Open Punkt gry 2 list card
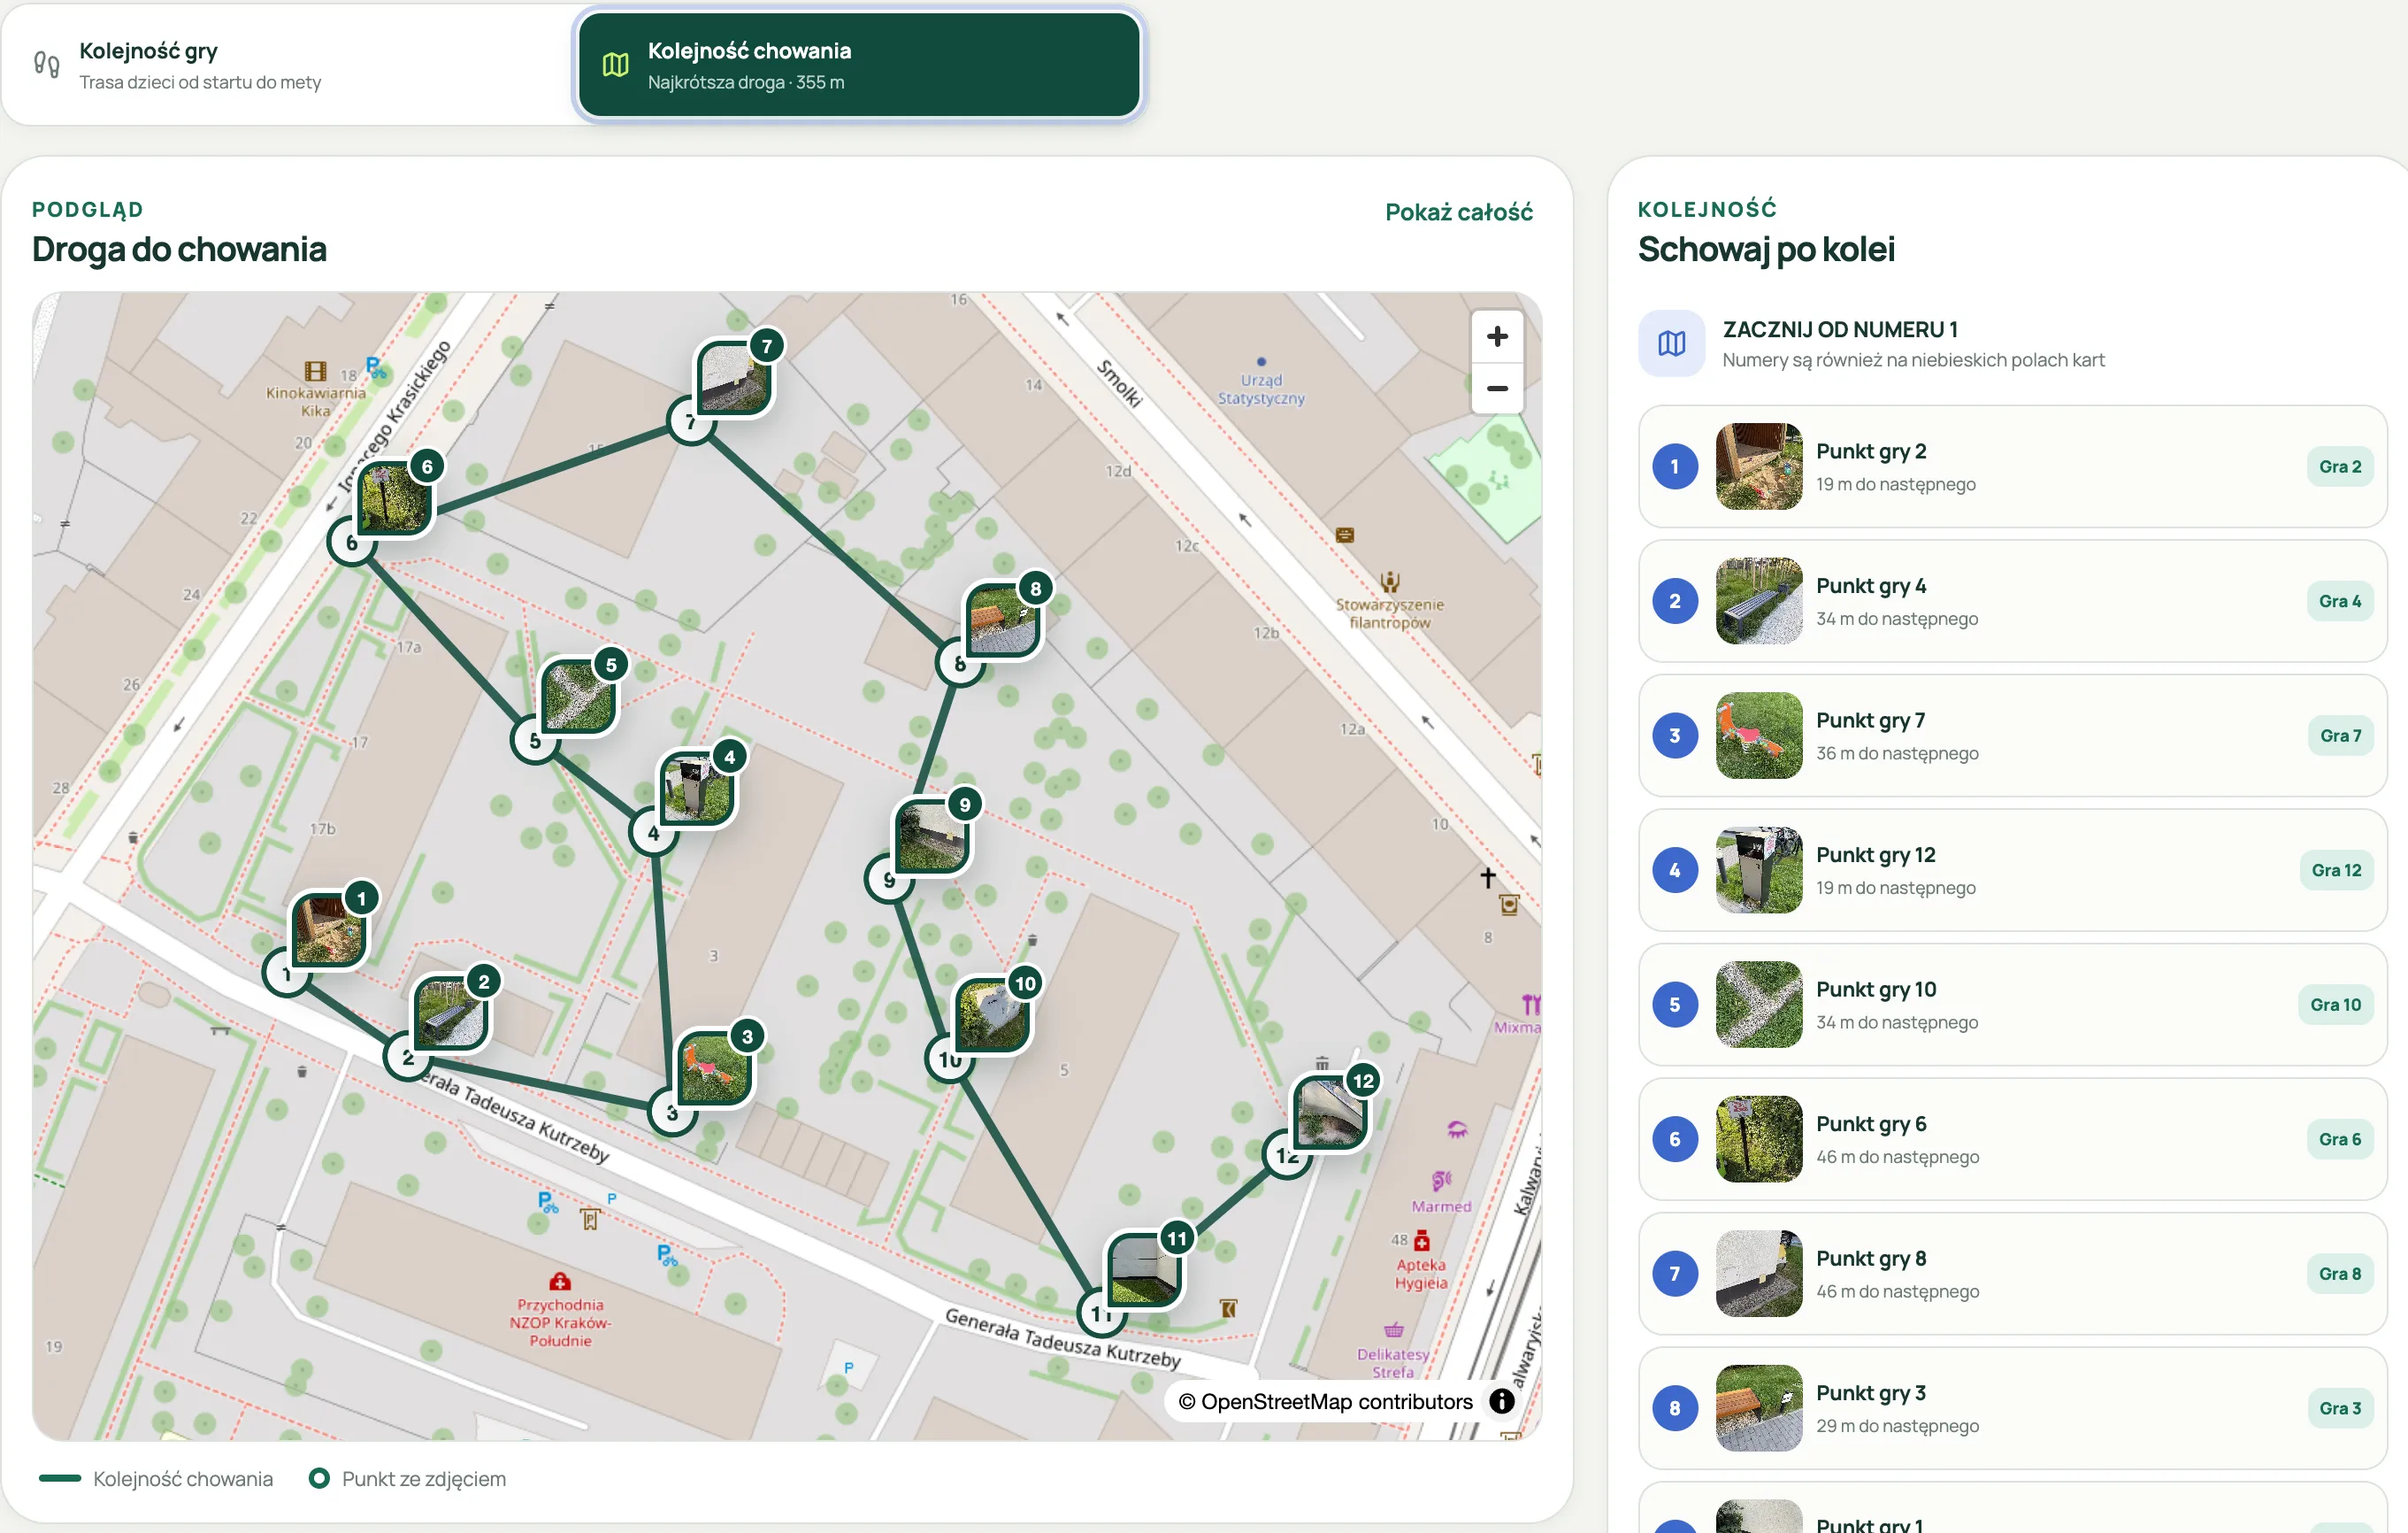Screen dimensions: 2408x1533 [2013, 466]
